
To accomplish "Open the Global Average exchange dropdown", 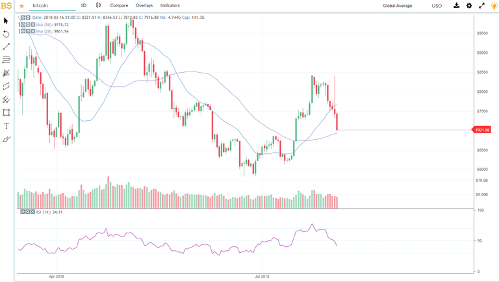I will [x=397, y=6].
